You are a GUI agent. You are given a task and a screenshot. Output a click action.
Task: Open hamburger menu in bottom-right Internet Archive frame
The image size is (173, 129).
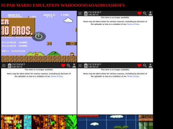click(80, 66)
